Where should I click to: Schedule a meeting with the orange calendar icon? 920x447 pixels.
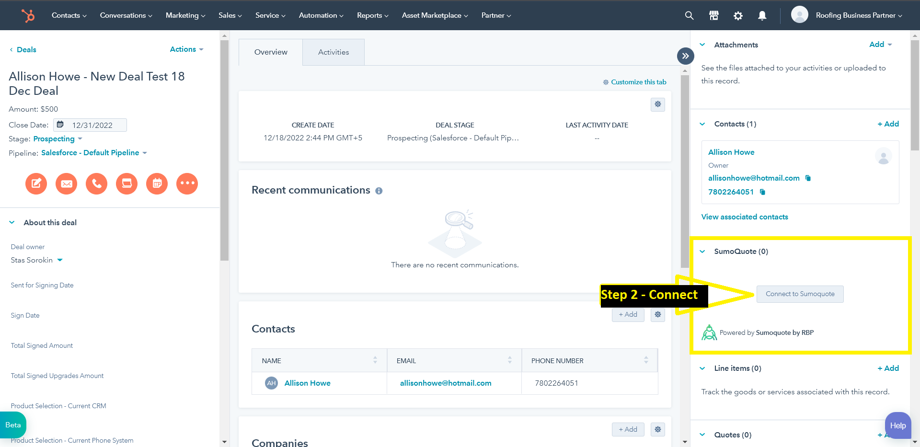pos(157,183)
